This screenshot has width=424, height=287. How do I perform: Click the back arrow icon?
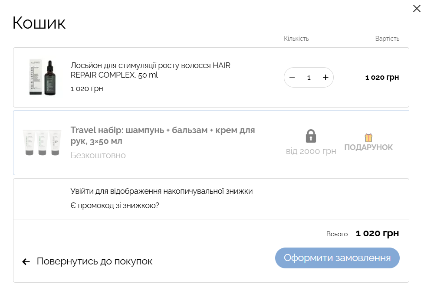pyautogui.click(x=26, y=262)
